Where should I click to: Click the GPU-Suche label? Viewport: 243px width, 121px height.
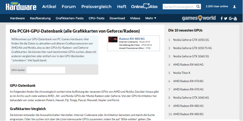click(18, 70)
